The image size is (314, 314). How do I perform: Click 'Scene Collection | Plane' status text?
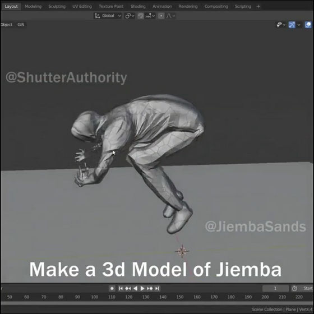(x=274, y=310)
